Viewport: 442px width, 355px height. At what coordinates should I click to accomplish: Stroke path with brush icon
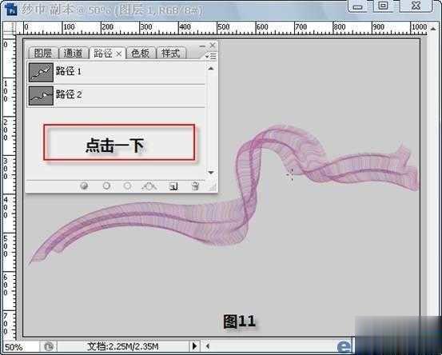tap(106, 185)
